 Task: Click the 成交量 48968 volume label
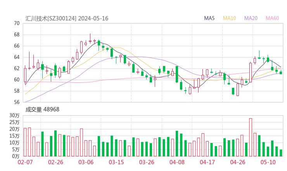(42, 110)
